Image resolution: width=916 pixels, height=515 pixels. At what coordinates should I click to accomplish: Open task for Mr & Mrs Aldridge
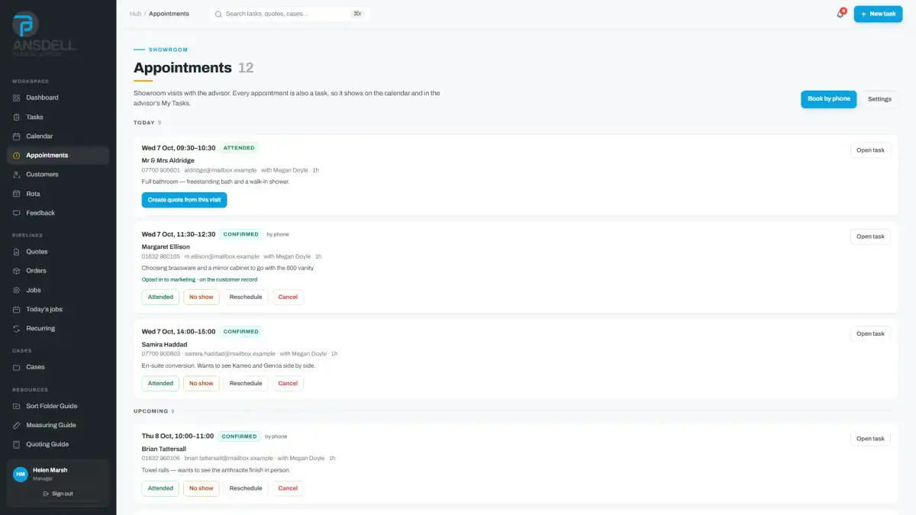870,150
